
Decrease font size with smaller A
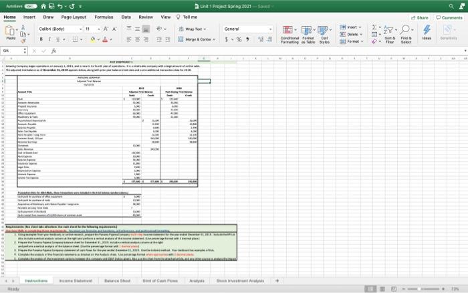point(114,29)
